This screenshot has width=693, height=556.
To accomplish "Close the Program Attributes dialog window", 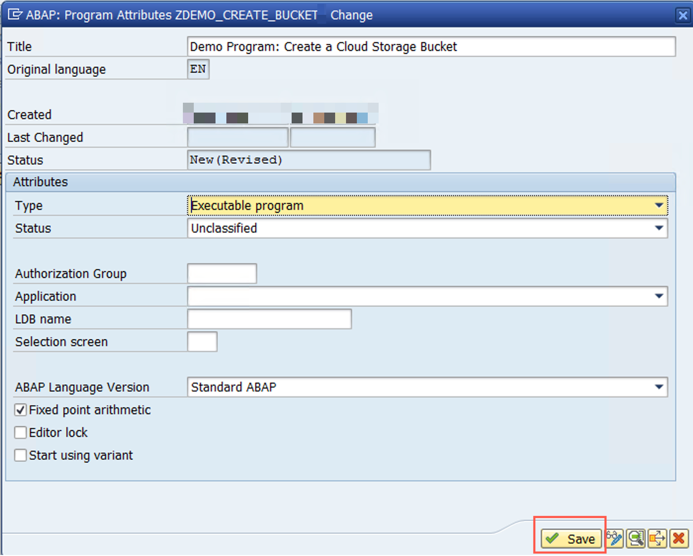I will click(683, 15).
